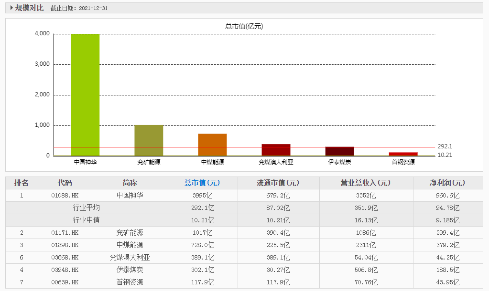Viewport: 489px width, 291px height.
Task: Click the 行业平均 row label
Action: click(x=87, y=208)
